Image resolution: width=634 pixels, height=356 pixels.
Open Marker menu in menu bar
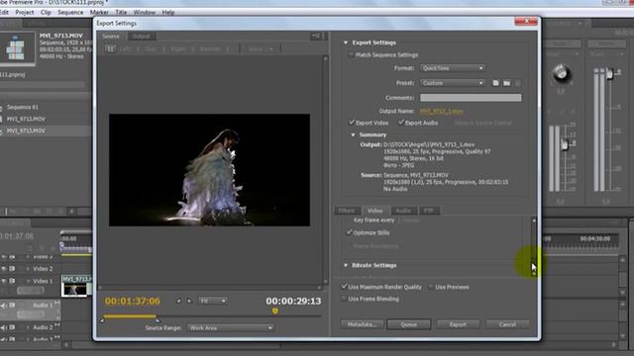tap(99, 13)
